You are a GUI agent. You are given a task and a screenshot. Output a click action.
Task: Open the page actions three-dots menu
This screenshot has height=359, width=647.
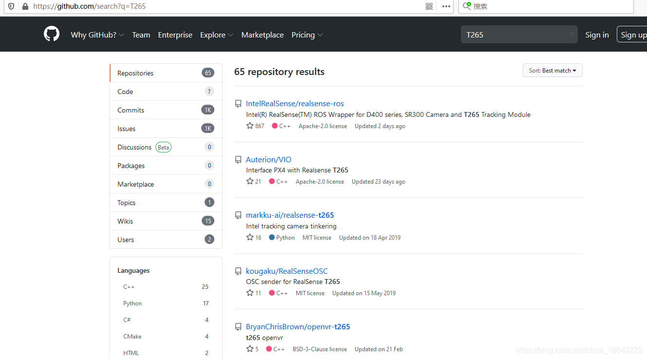tap(446, 6)
